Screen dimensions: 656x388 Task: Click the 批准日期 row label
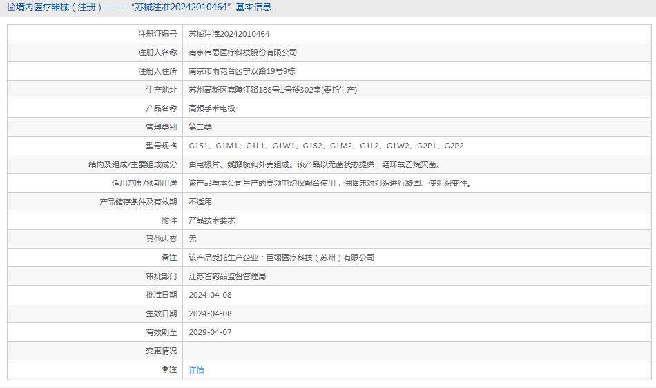[162, 295]
